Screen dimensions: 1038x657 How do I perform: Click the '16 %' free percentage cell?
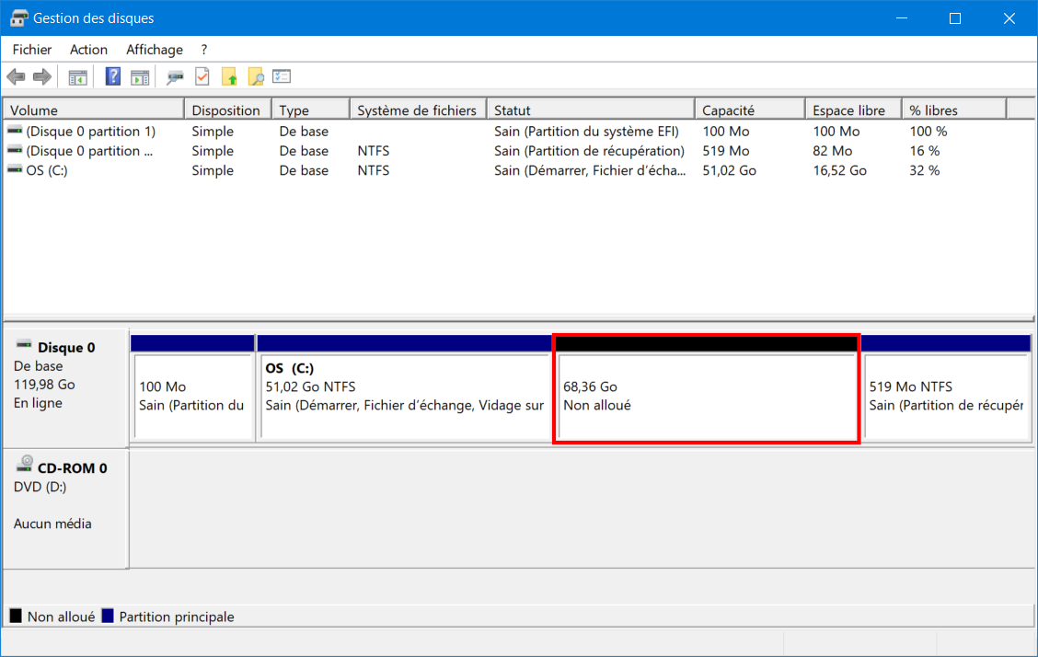(x=924, y=151)
